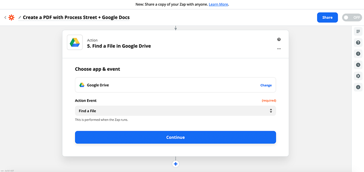Image resolution: width=364 pixels, height=172 pixels.
Task: Open the notes icon in right sidebar
Action: tap(358, 32)
